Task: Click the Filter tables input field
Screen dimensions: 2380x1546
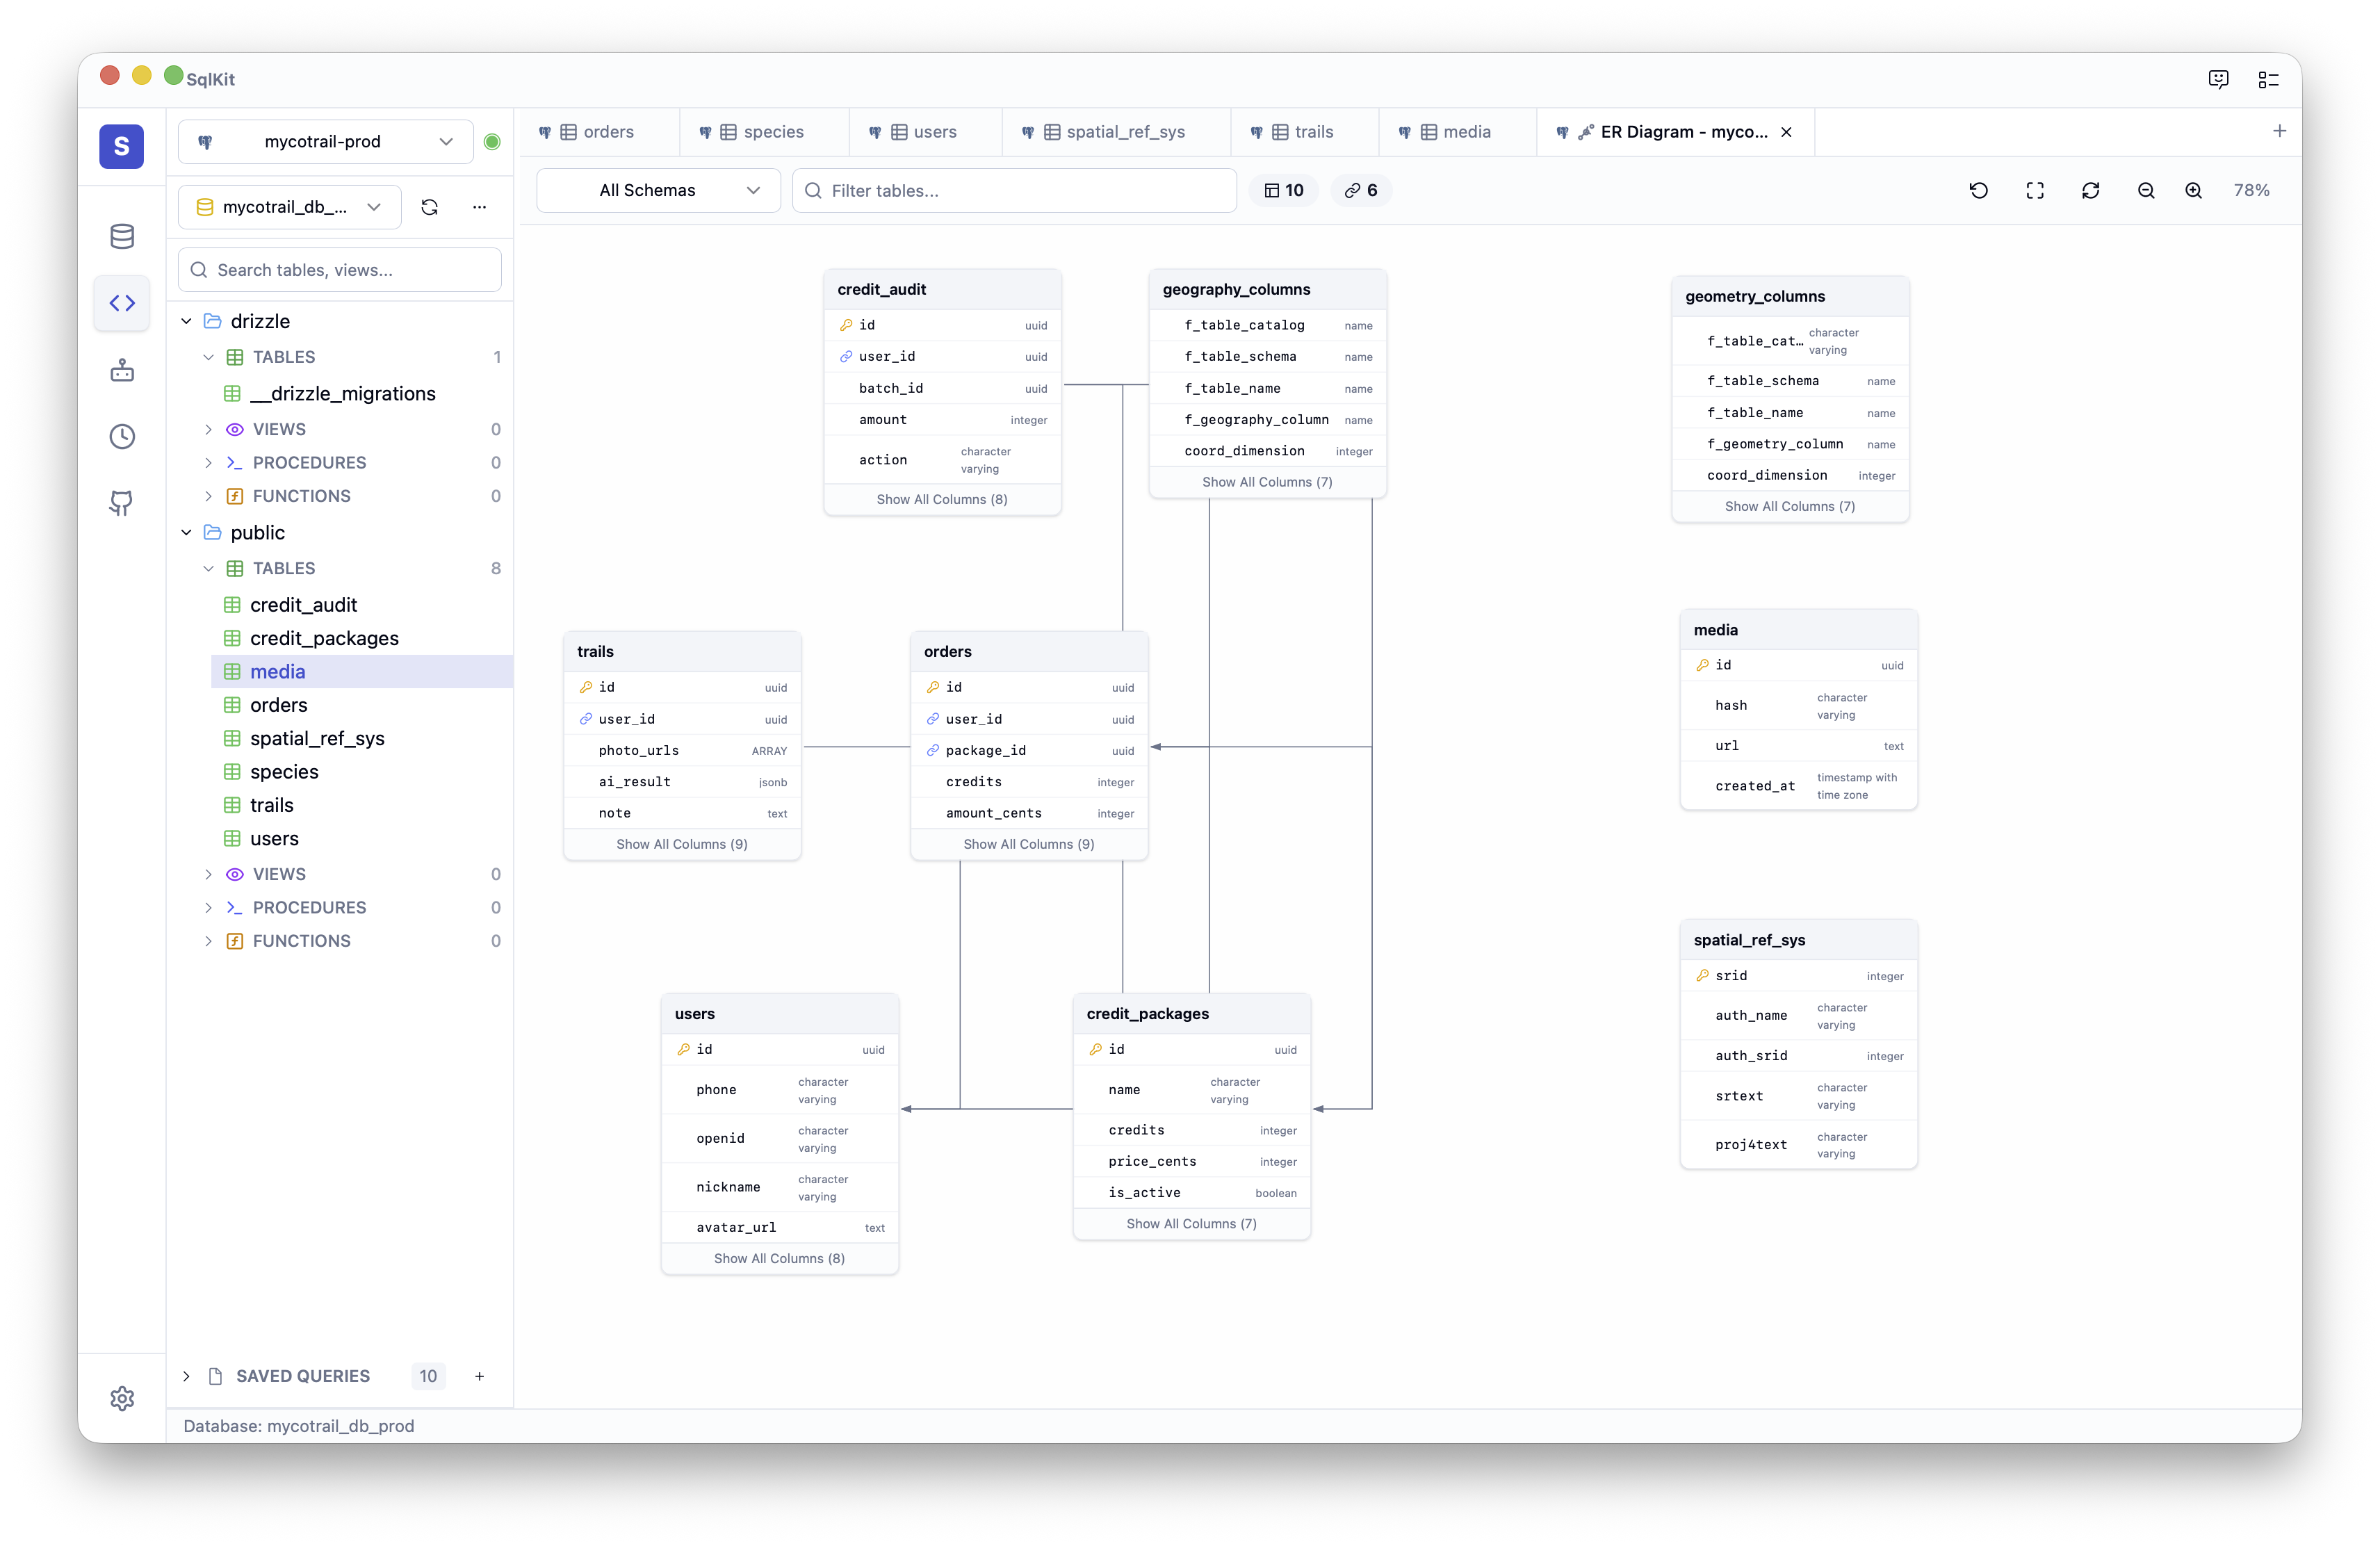Action: coord(1014,190)
